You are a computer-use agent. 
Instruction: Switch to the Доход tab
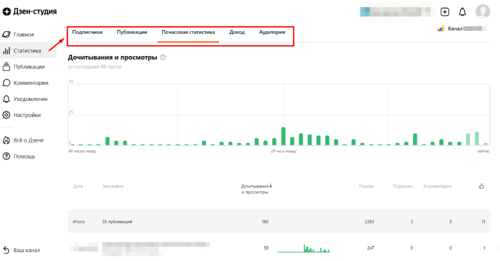click(237, 32)
